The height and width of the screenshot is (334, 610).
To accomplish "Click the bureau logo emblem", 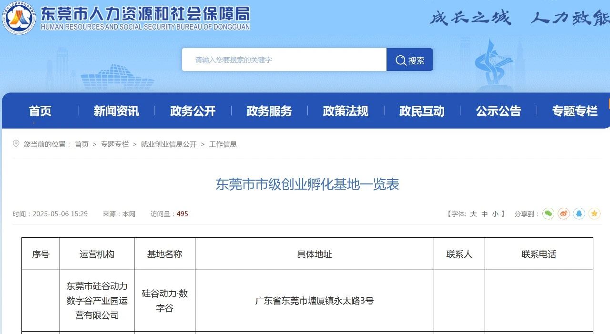I will 19,18.
